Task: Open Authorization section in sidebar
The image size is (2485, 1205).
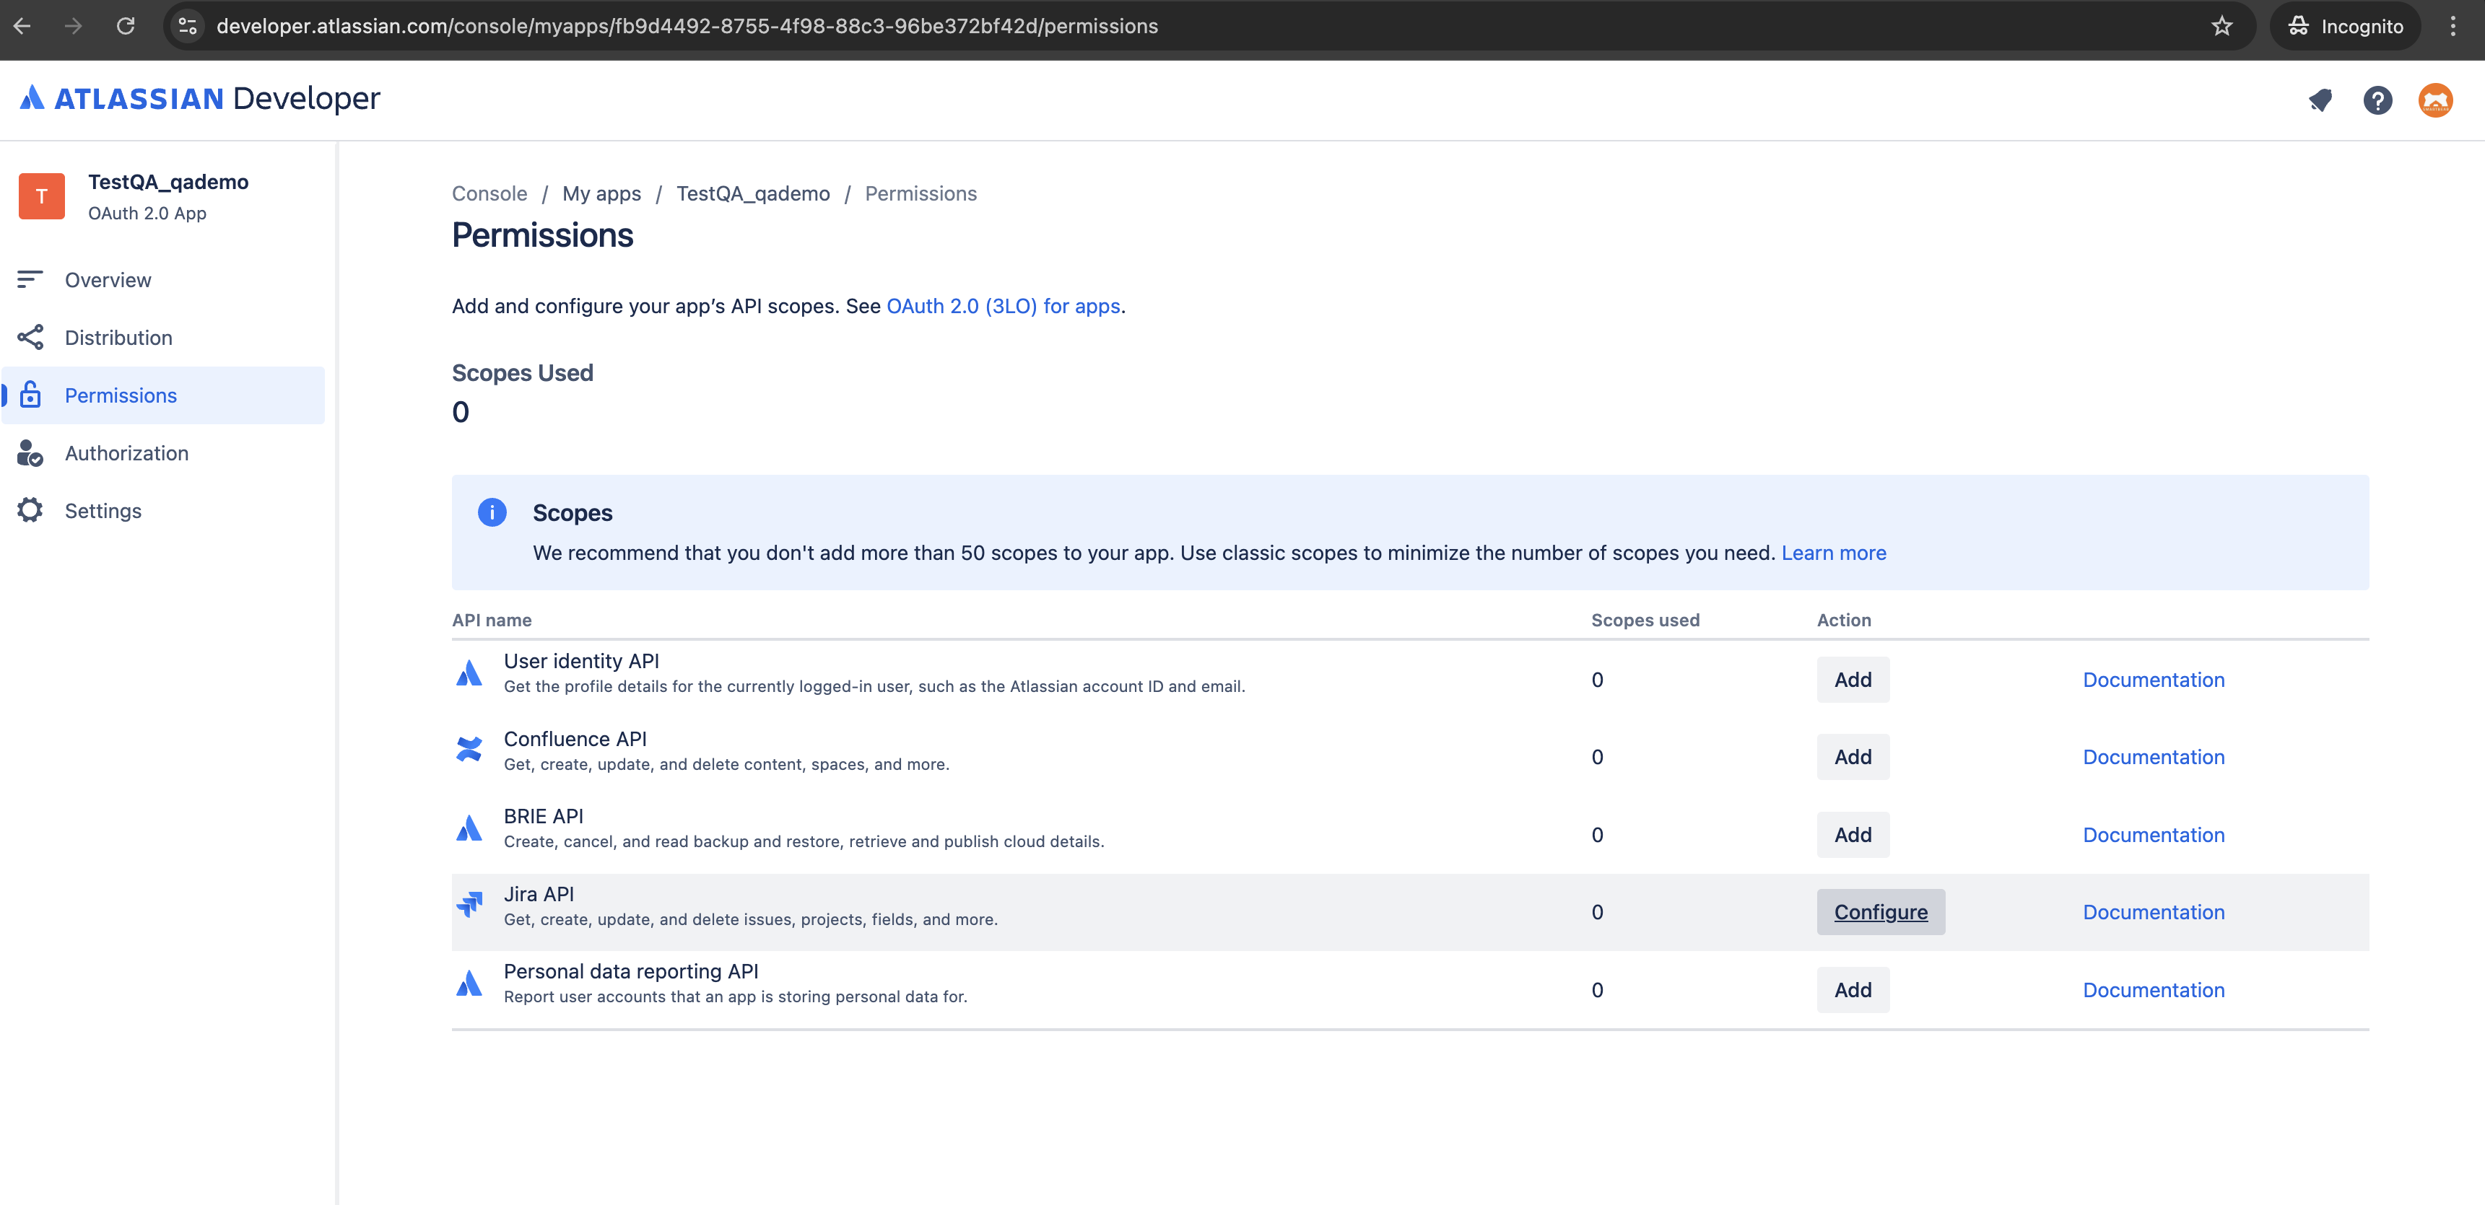Action: click(x=126, y=453)
